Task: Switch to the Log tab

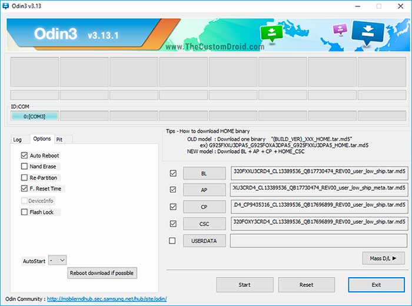Action: point(18,139)
